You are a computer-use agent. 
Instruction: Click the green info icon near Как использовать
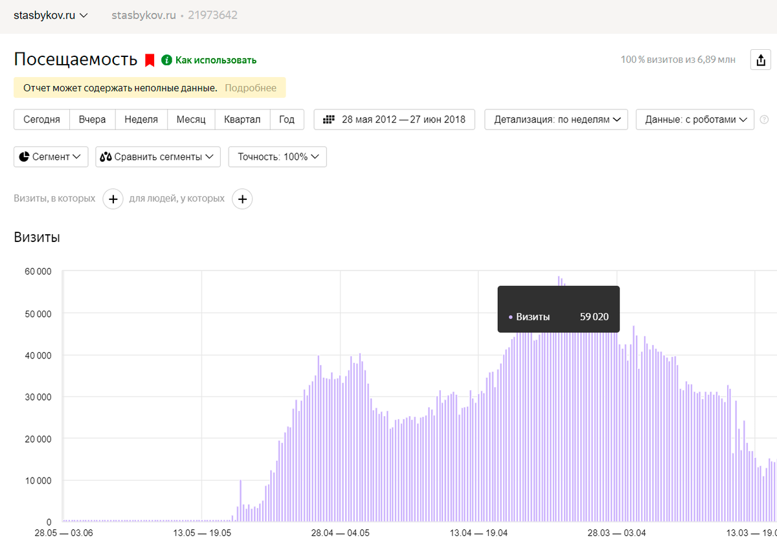click(x=166, y=60)
